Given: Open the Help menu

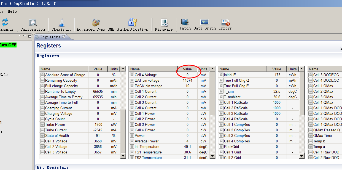Looking at the screenshot, I should [x=12, y=11].
